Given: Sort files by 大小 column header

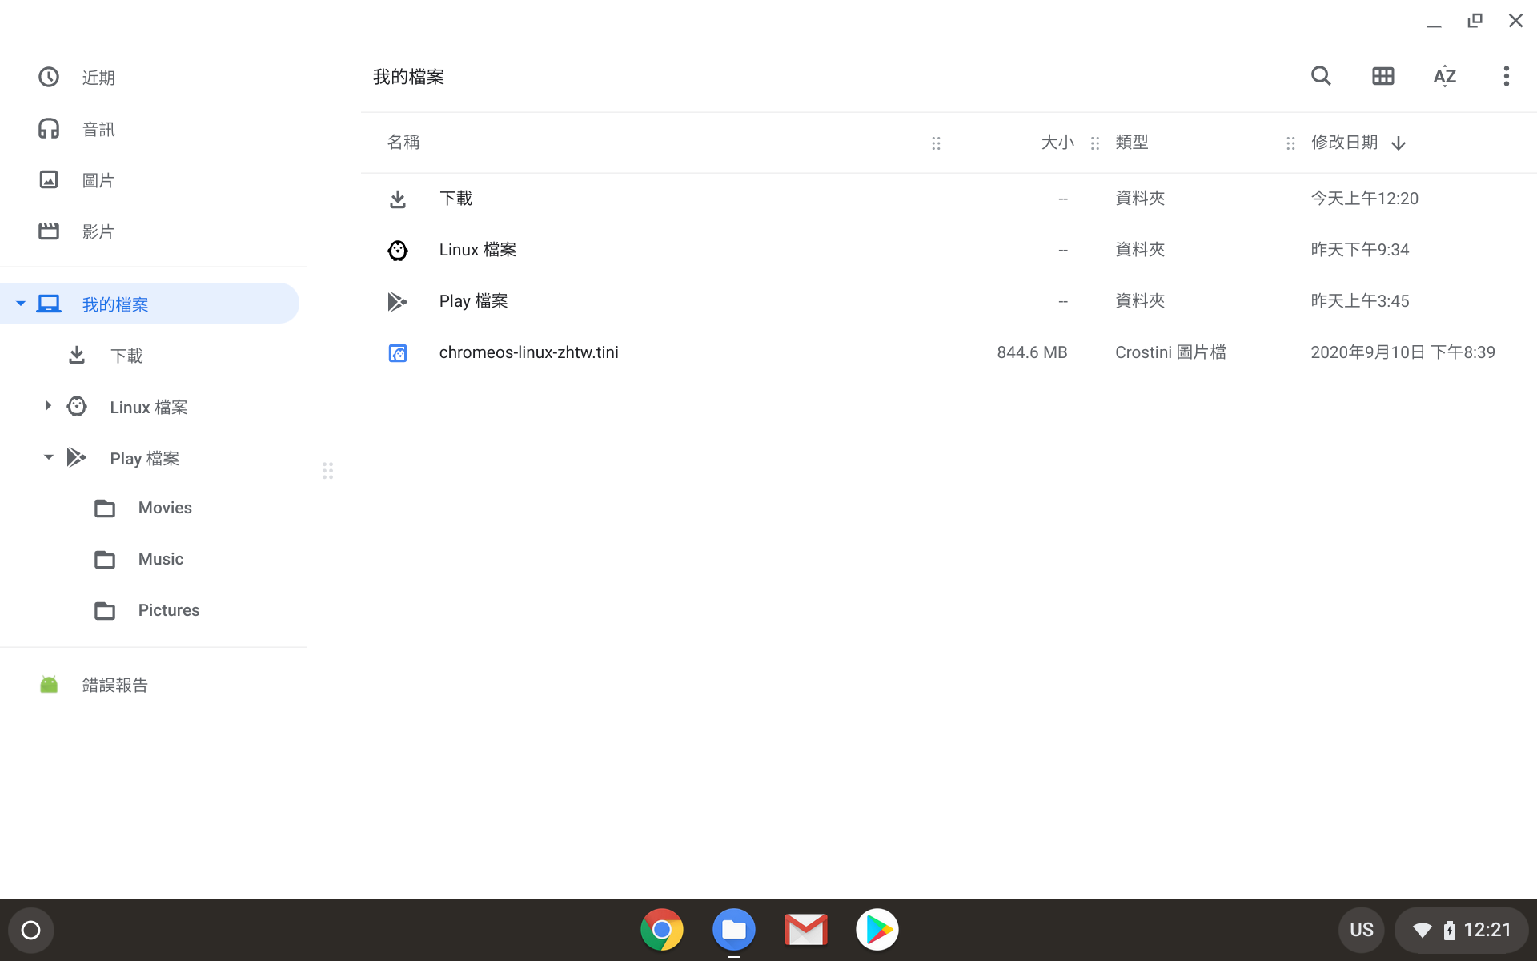Looking at the screenshot, I should click(1057, 143).
